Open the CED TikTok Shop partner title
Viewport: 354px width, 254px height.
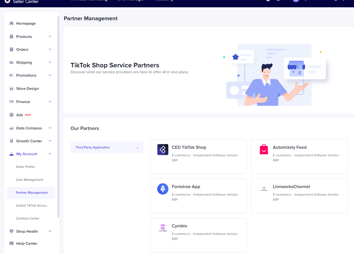pos(189,147)
